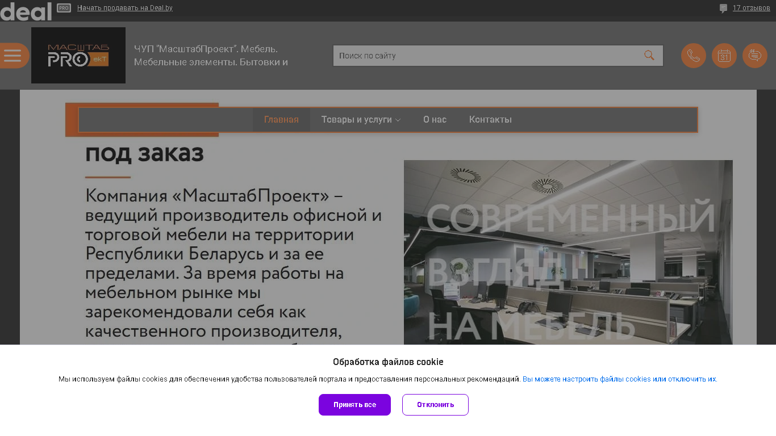Click the office furniture banner image
The image size is (776, 436).
pyautogui.click(x=568, y=252)
